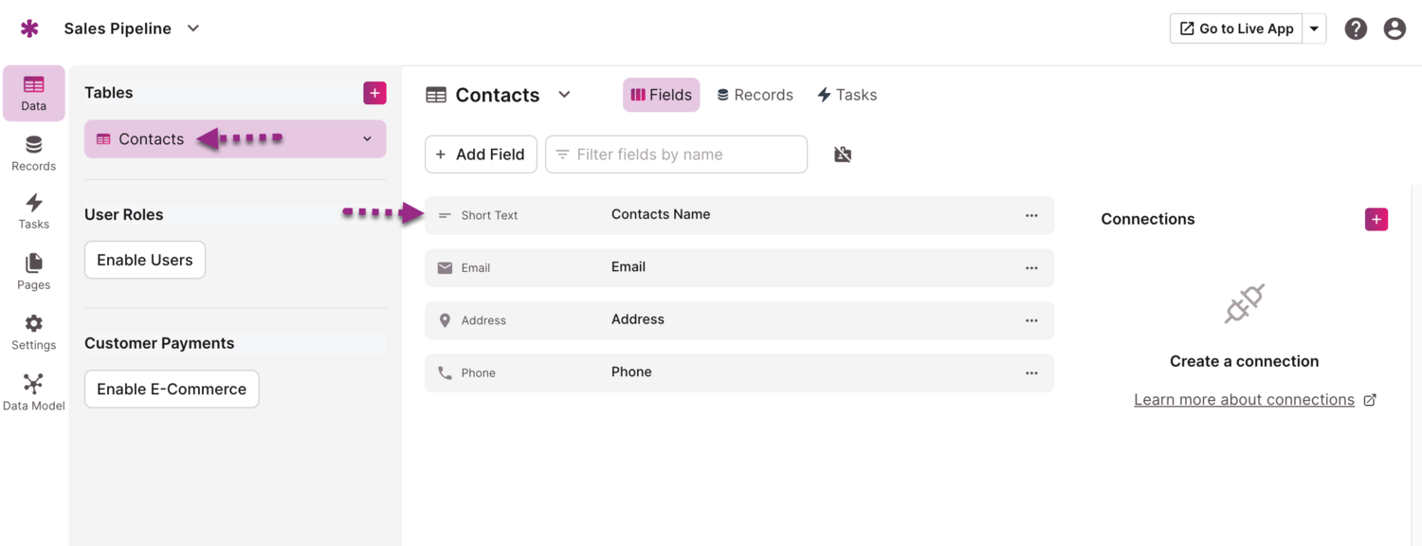Click the help question mark icon

tap(1356, 28)
